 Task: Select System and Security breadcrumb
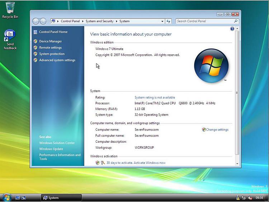pyautogui.click(x=99, y=21)
